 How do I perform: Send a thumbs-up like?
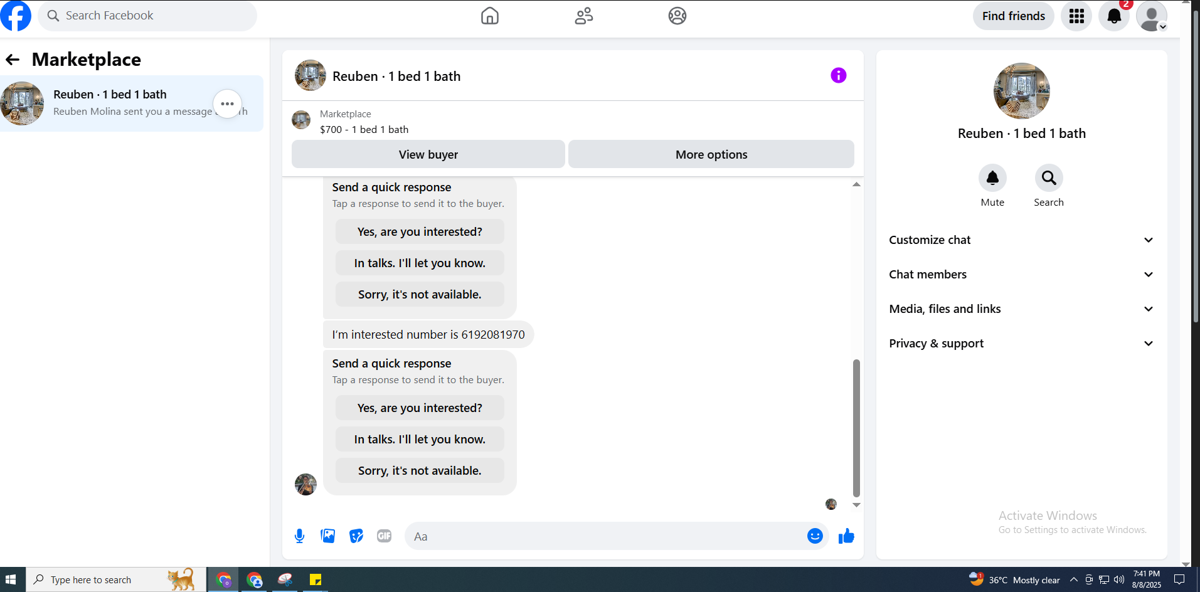tap(846, 536)
